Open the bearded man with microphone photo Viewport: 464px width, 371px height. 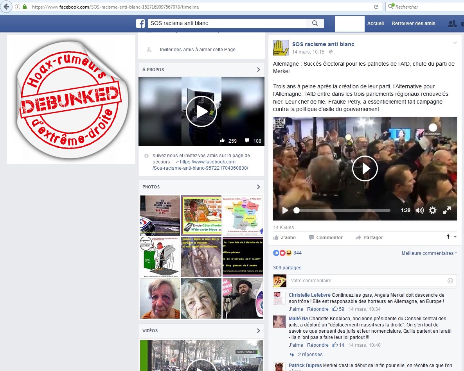[243, 298]
